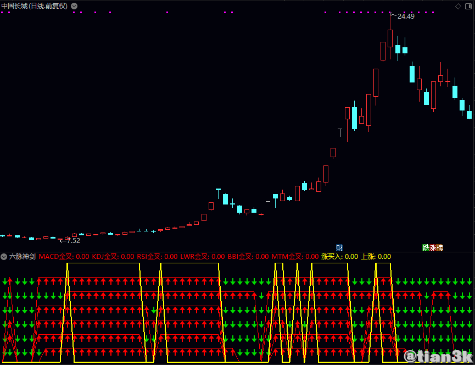Collapse the 六脉神剑 indicator panel chevron
Screen dimensions: 475x365
(x=4, y=257)
